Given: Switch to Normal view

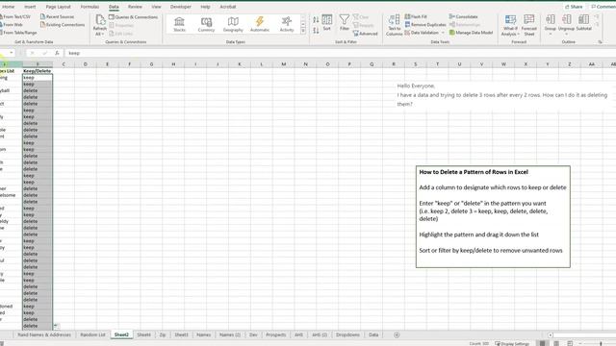Looking at the screenshot, I should [542, 344].
